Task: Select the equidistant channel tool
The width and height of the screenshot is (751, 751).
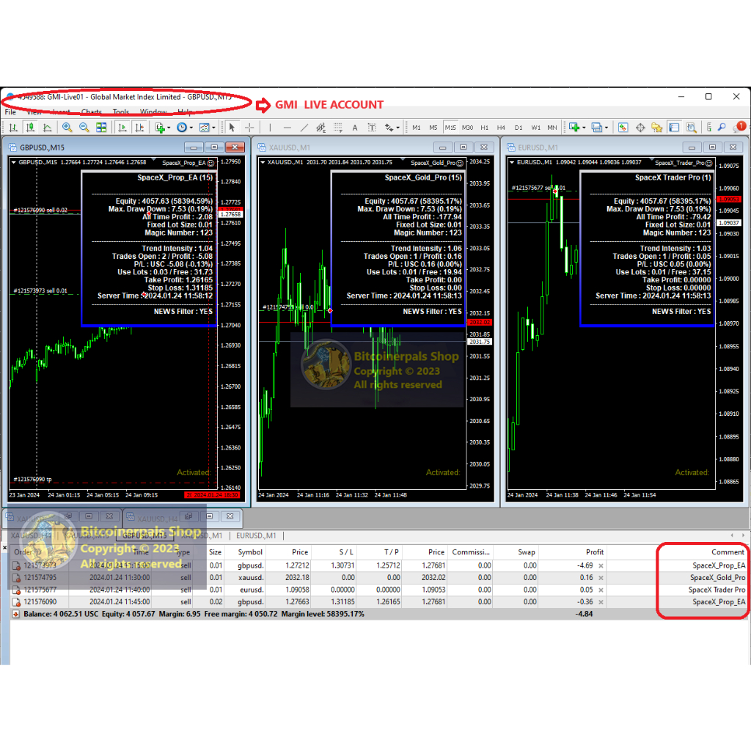Action: [x=321, y=128]
